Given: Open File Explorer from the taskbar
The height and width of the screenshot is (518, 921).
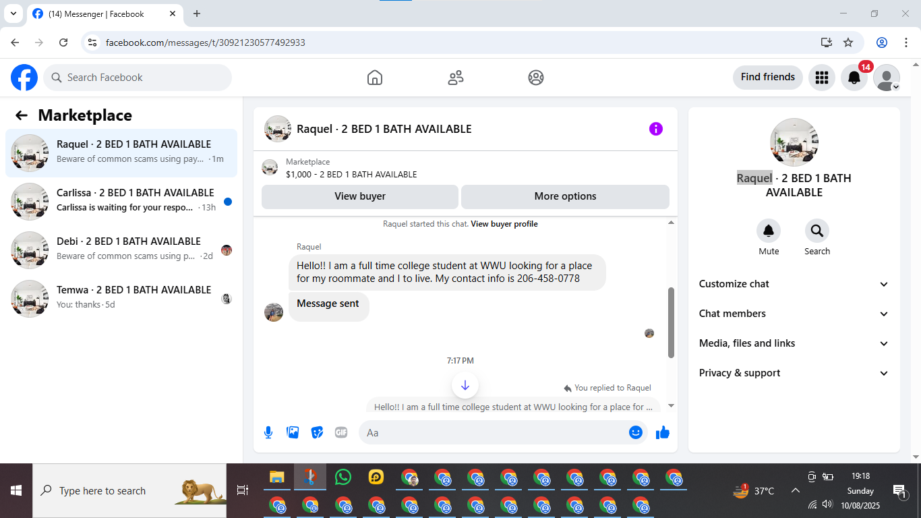Looking at the screenshot, I should tap(276, 478).
